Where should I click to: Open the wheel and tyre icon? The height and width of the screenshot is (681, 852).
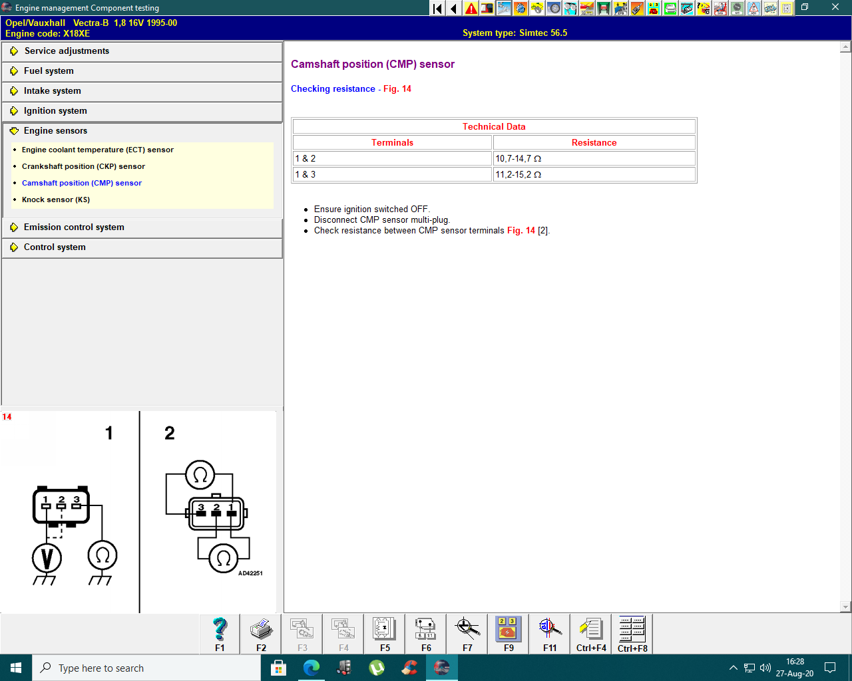tap(554, 8)
